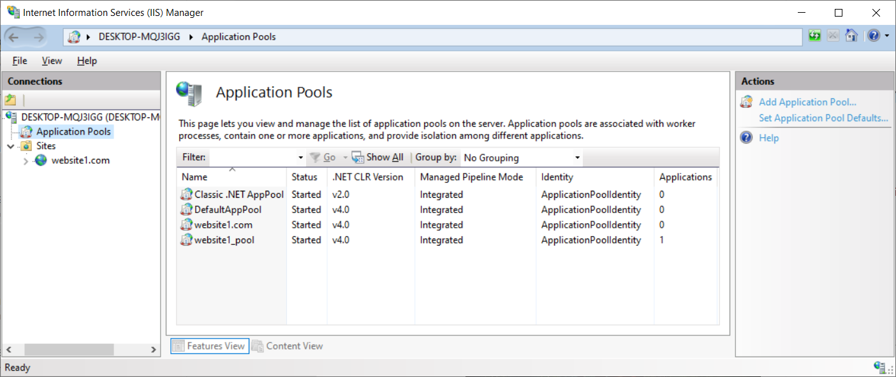Click the Classic .NET AppPool icon
Viewport: 896px width, 377px height.
click(x=186, y=194)
